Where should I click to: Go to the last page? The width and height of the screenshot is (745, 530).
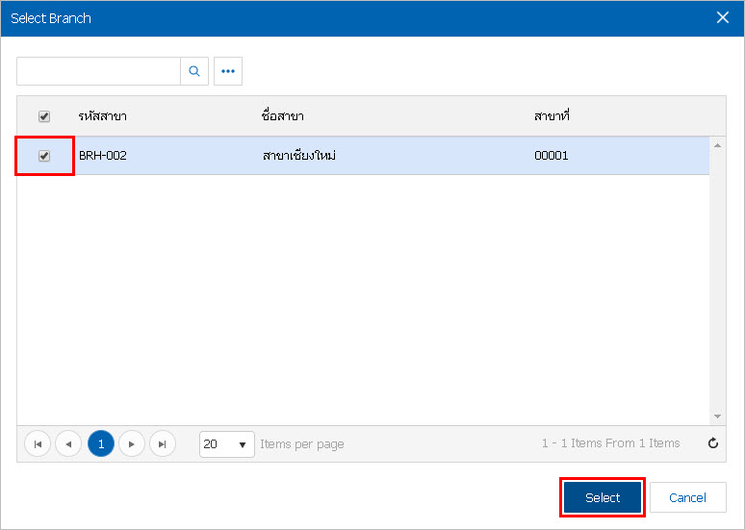coord(163,444)
